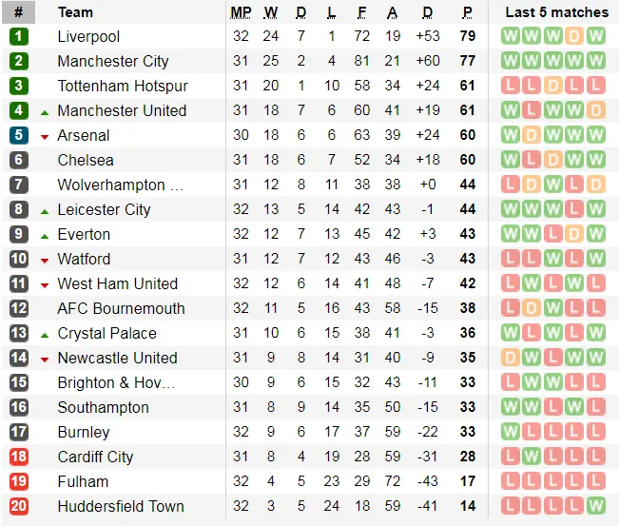Click the orange D badge in Newcastle's row
619x526 pixels.
point(510,358)
